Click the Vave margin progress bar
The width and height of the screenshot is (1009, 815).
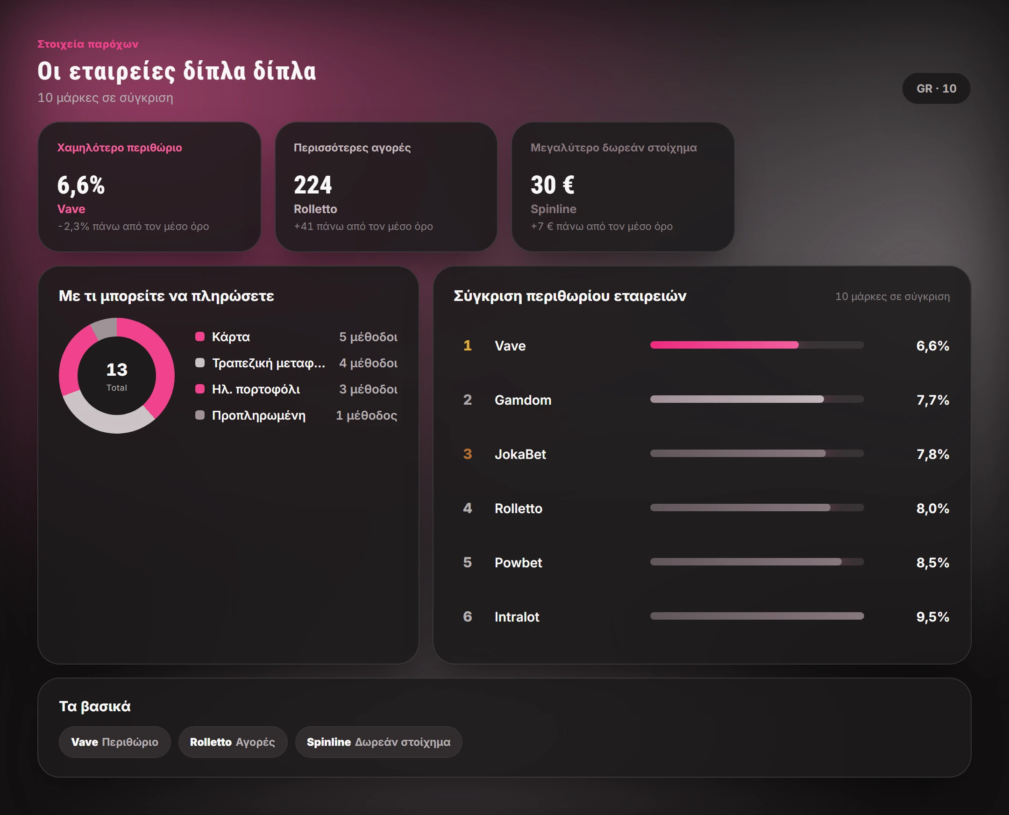[x=756, y=345]
